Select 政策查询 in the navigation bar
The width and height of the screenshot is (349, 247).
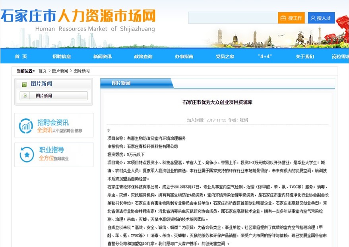click(x=143, y=56)
